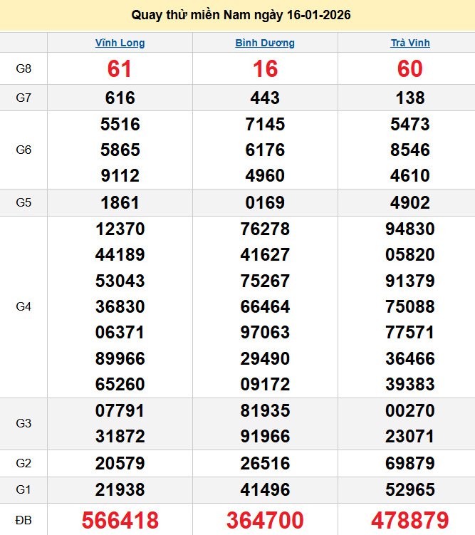Open the Vĩnh Long province link
This screenshot has width=475, height=535.
point(120,43)
